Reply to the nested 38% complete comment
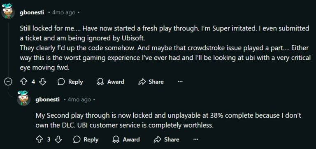Image resolution: width=316 pixels, height=149 pixels. point(86,140)
